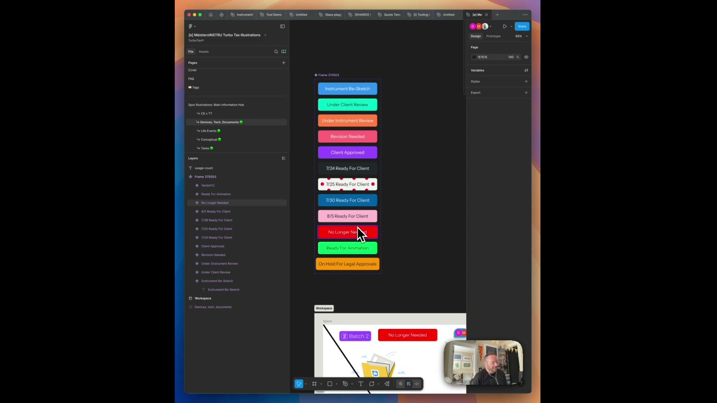Add a style with the plus icon
Screen dimensions: 717x403
coord(526,81)
